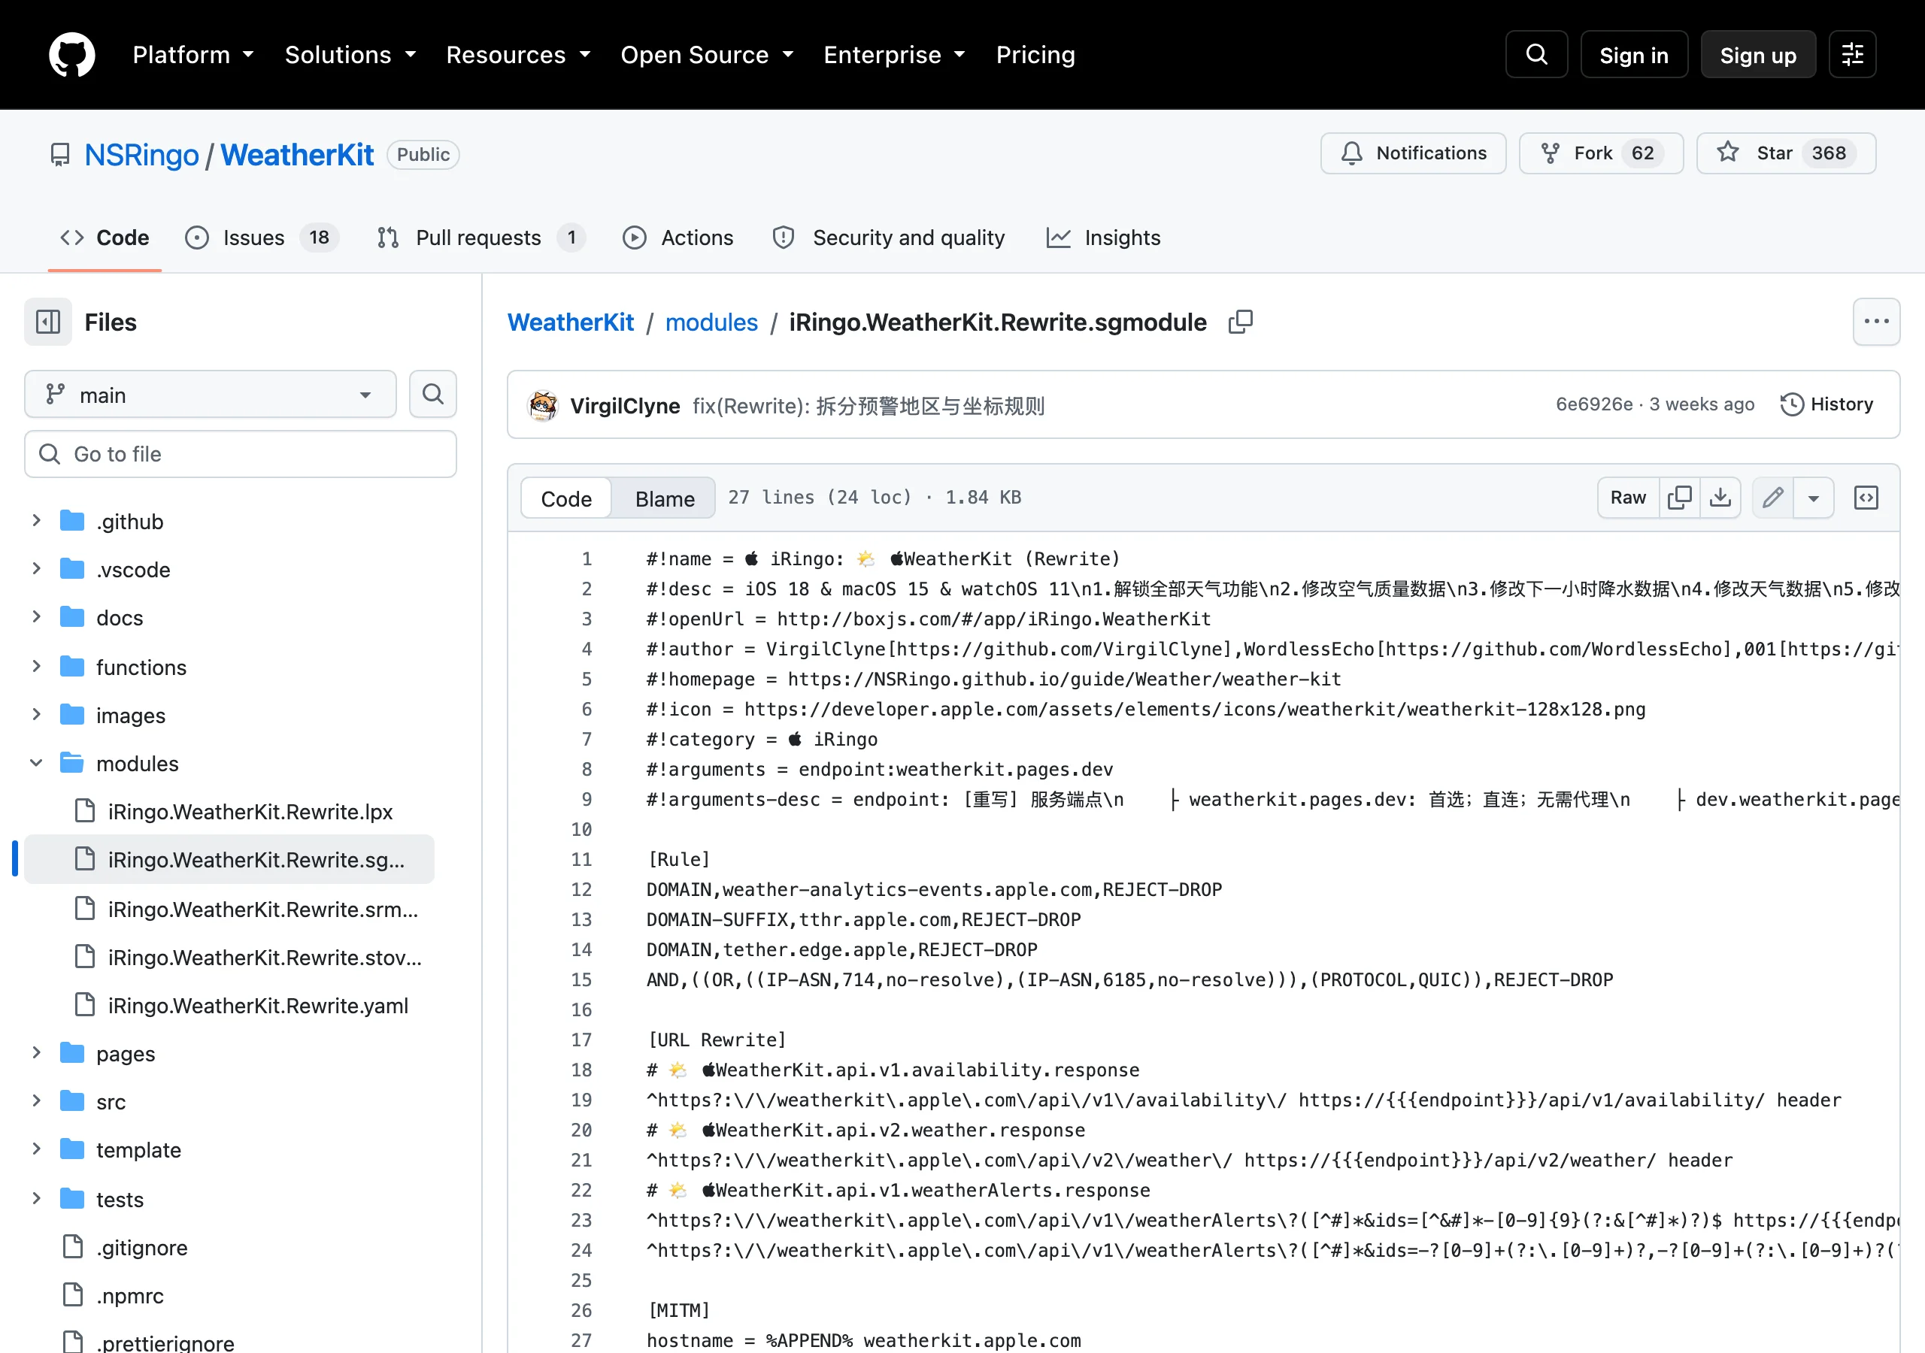Open commit 6e6926e
The image size is (1925, 1353).
tap(1594, 405)
